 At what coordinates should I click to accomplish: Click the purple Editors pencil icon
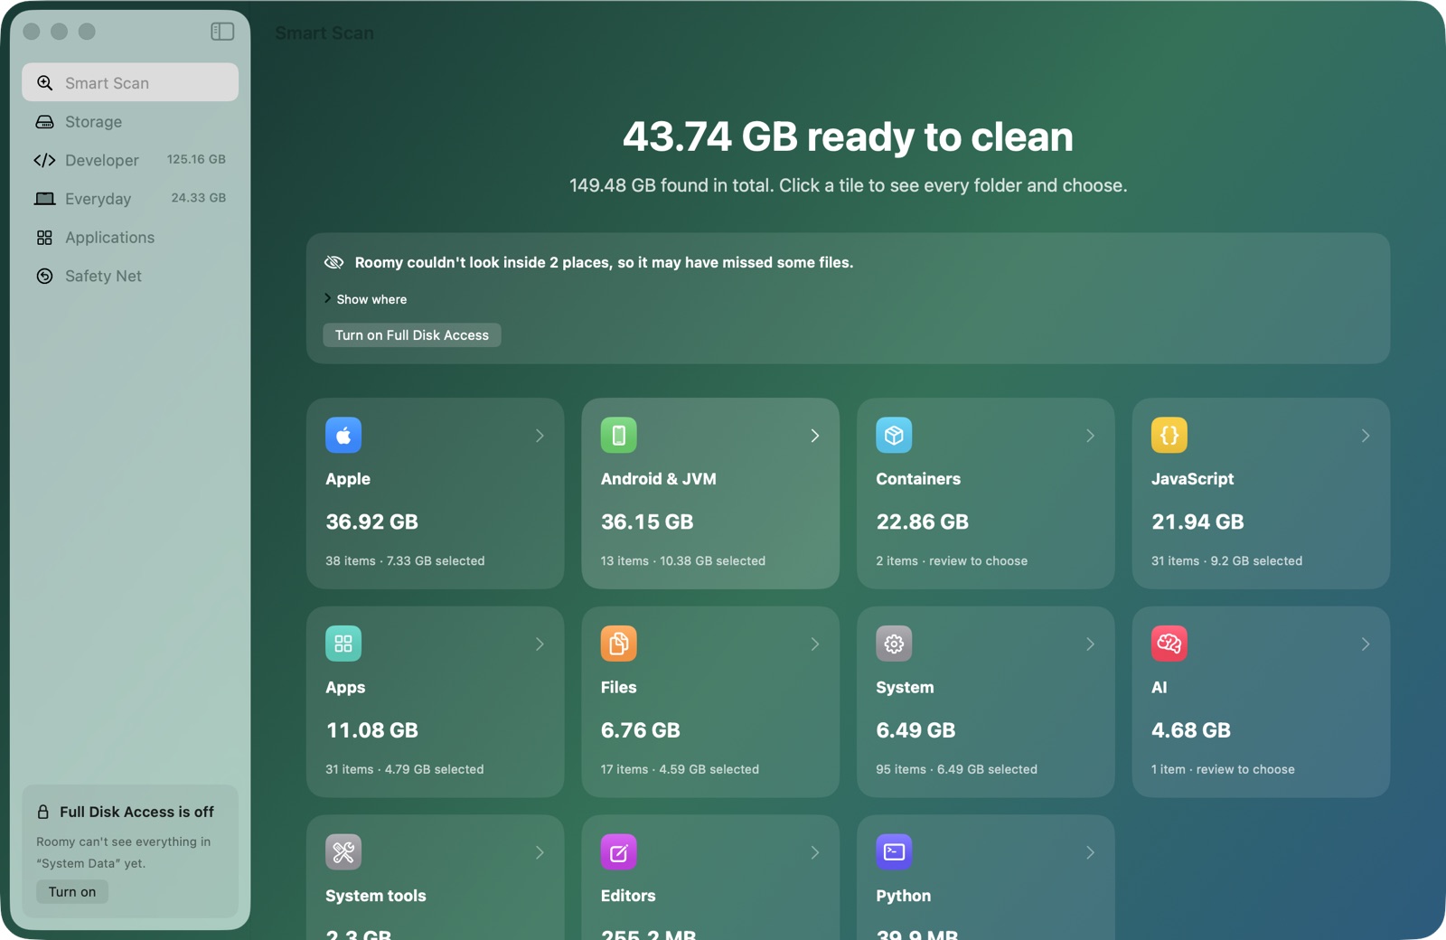(619, 851)
